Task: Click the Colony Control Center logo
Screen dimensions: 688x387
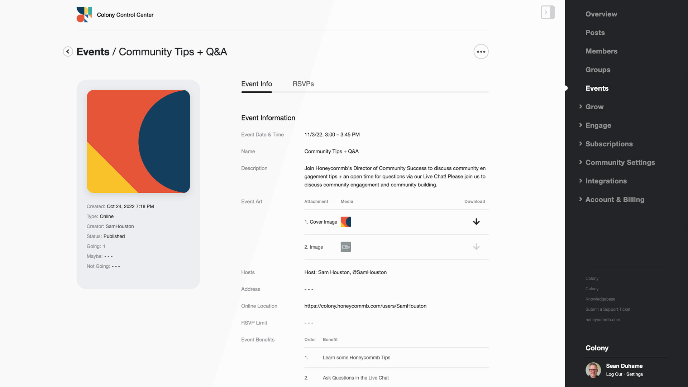Action: tap(84, 15)
